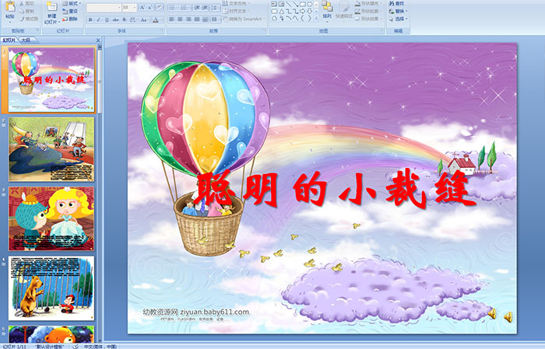Select the oval shape in gallery
Screen dimensions: 545x349
309,5
